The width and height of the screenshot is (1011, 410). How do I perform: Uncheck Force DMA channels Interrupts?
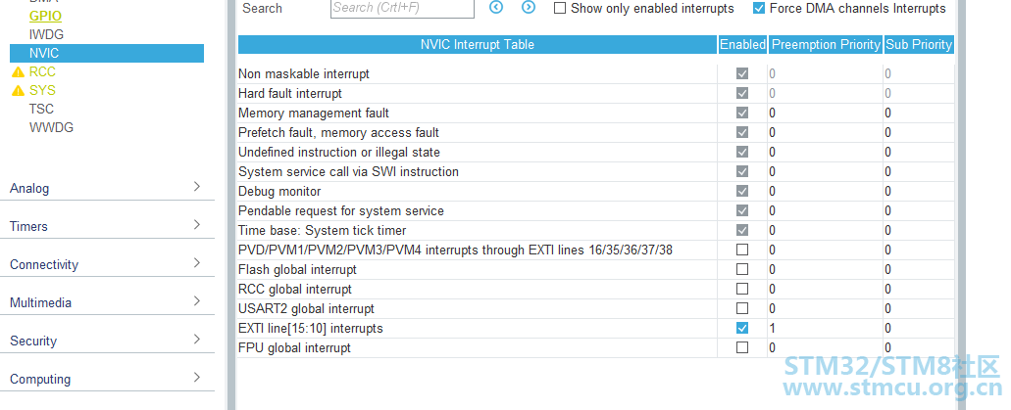click(x=759, y=9)
